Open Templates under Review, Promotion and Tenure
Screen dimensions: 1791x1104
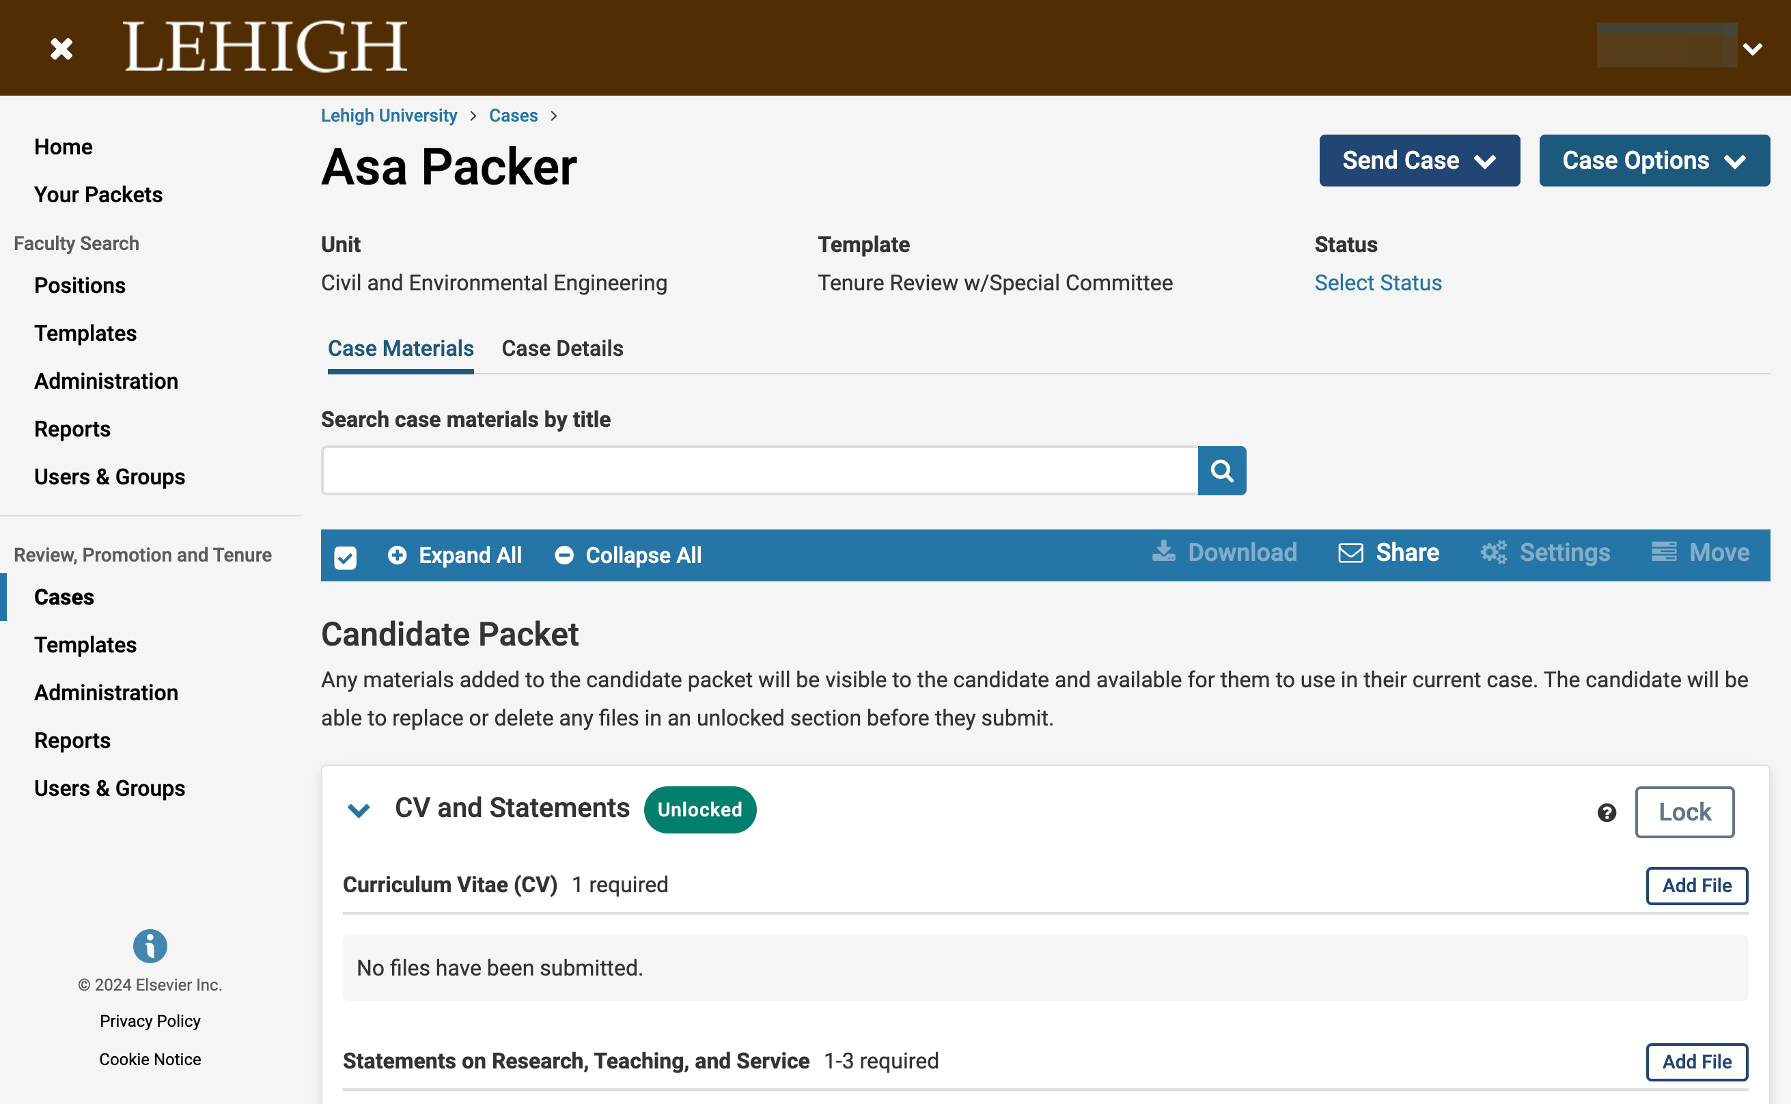85,645
